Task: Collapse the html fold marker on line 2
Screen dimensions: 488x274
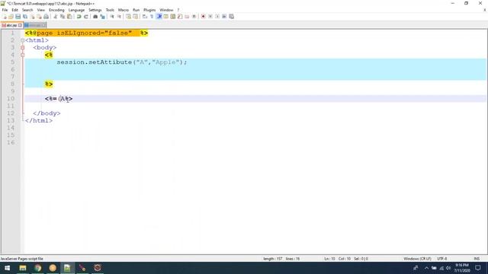Action: pos(22,40)
